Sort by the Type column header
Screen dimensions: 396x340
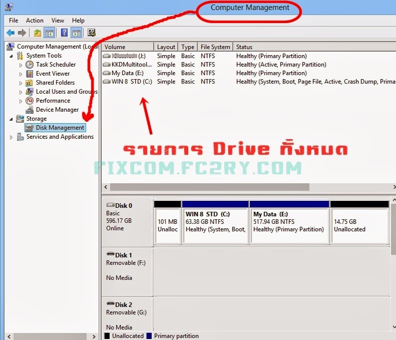188,47
